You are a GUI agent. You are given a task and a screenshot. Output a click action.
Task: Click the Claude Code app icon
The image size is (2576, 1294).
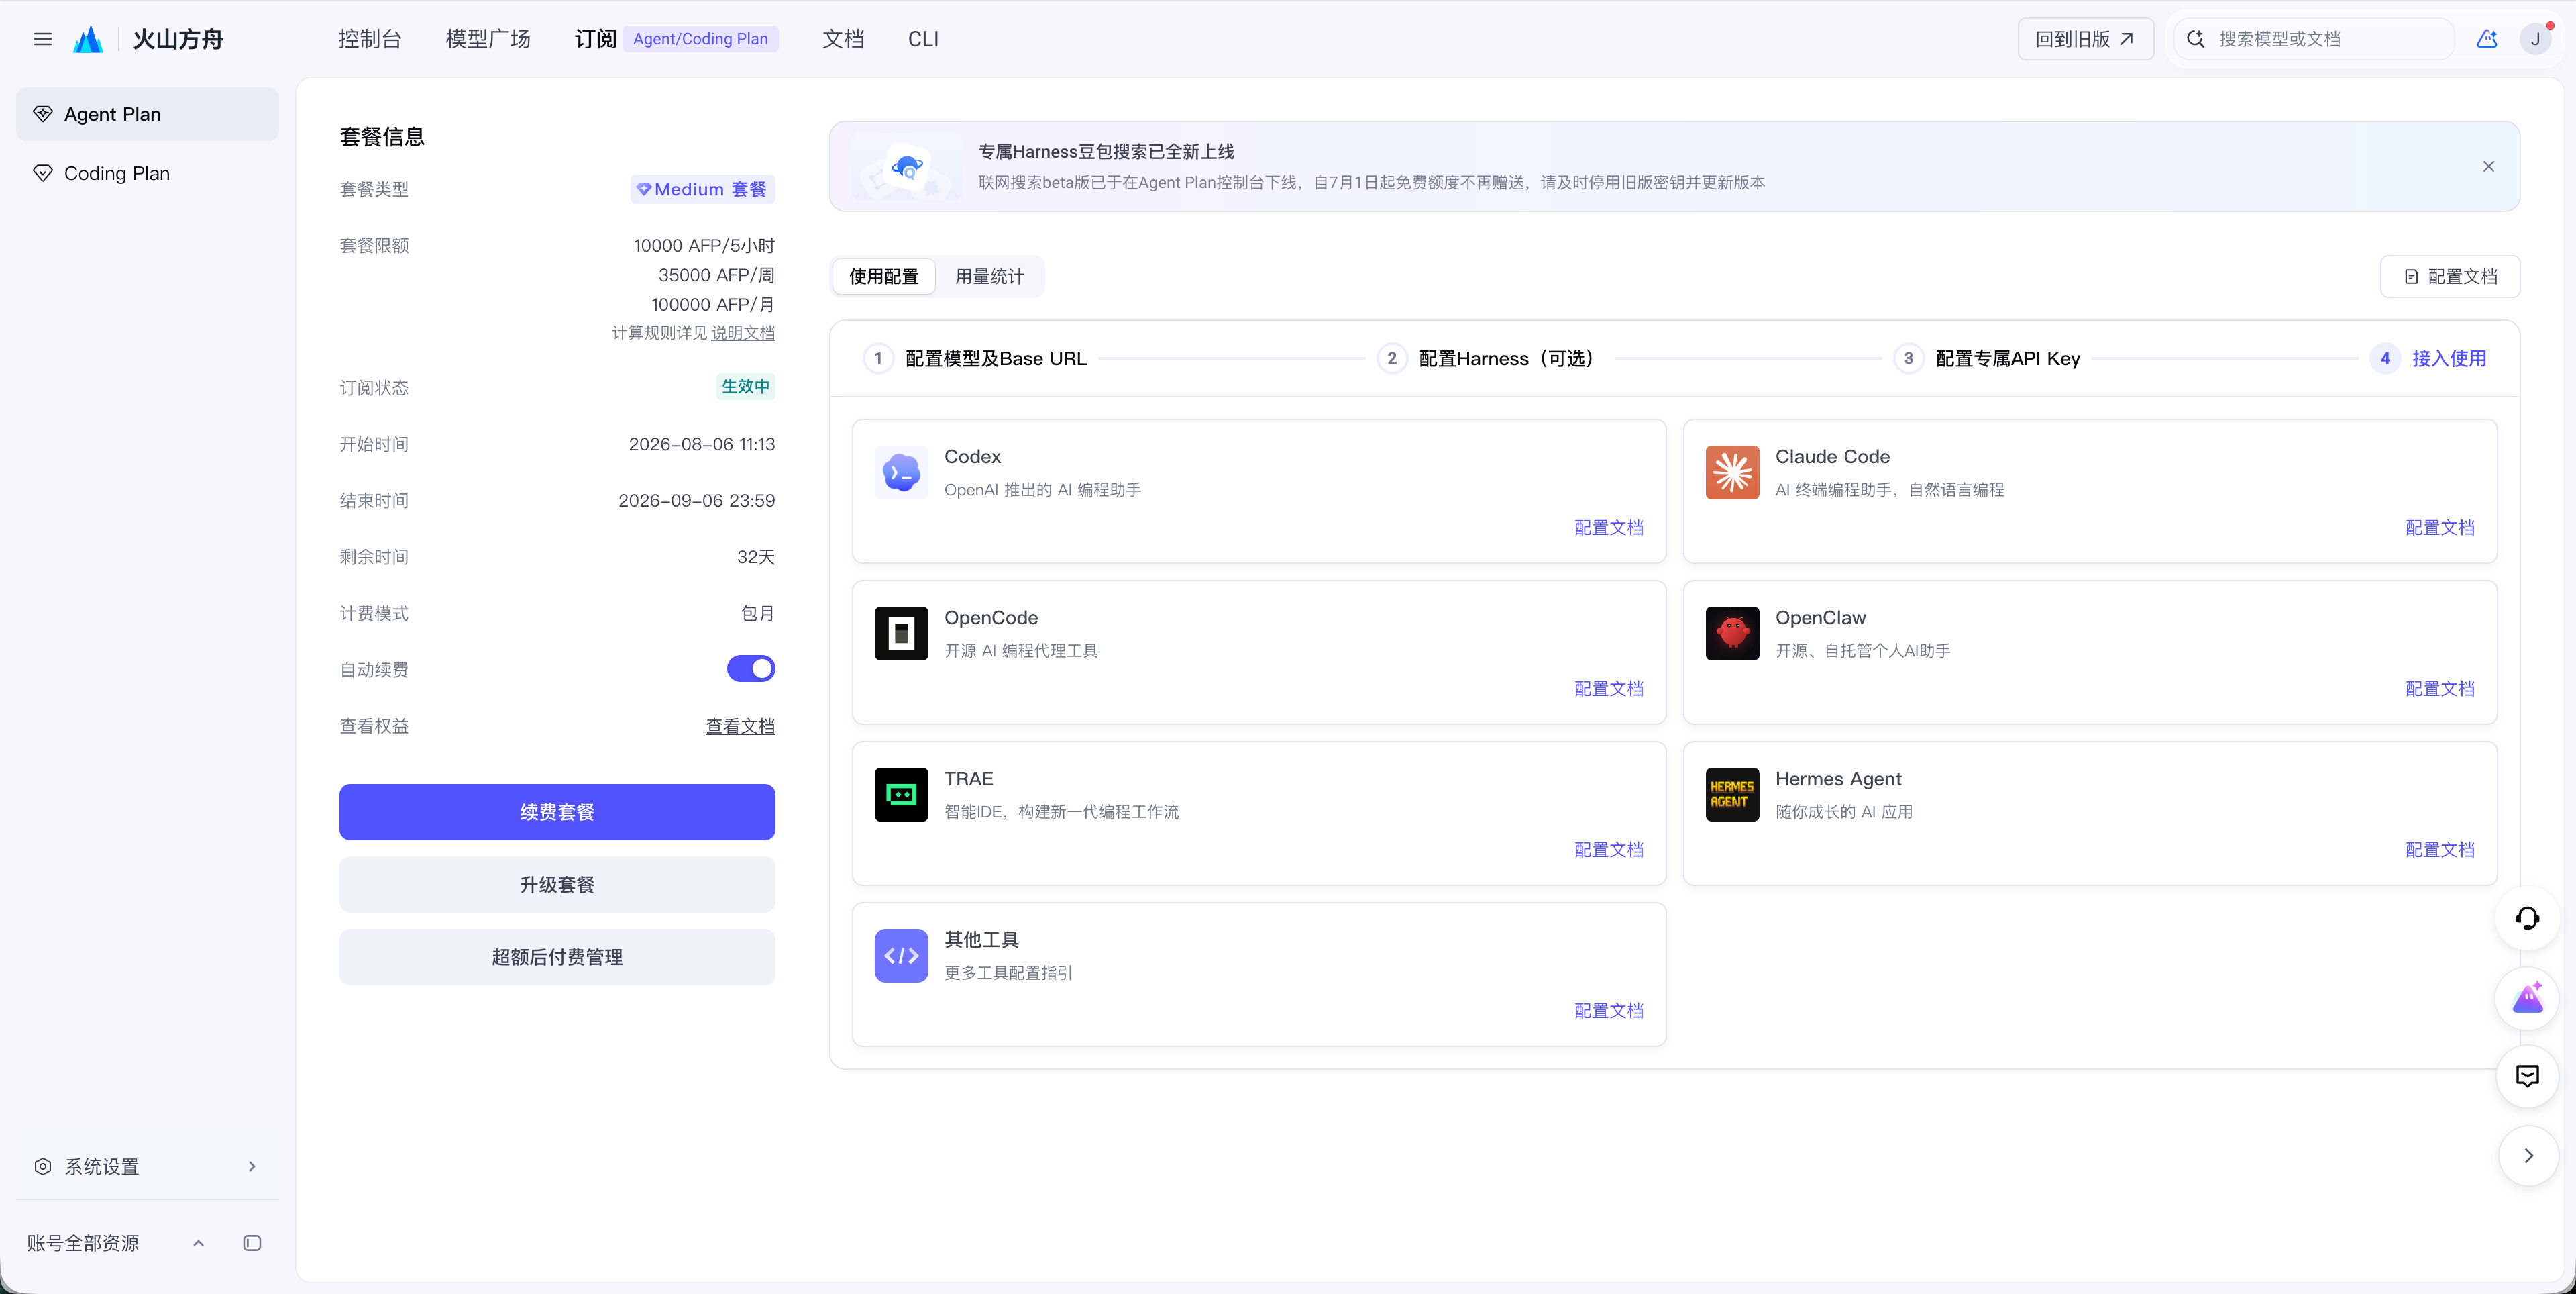[1732, 472]
